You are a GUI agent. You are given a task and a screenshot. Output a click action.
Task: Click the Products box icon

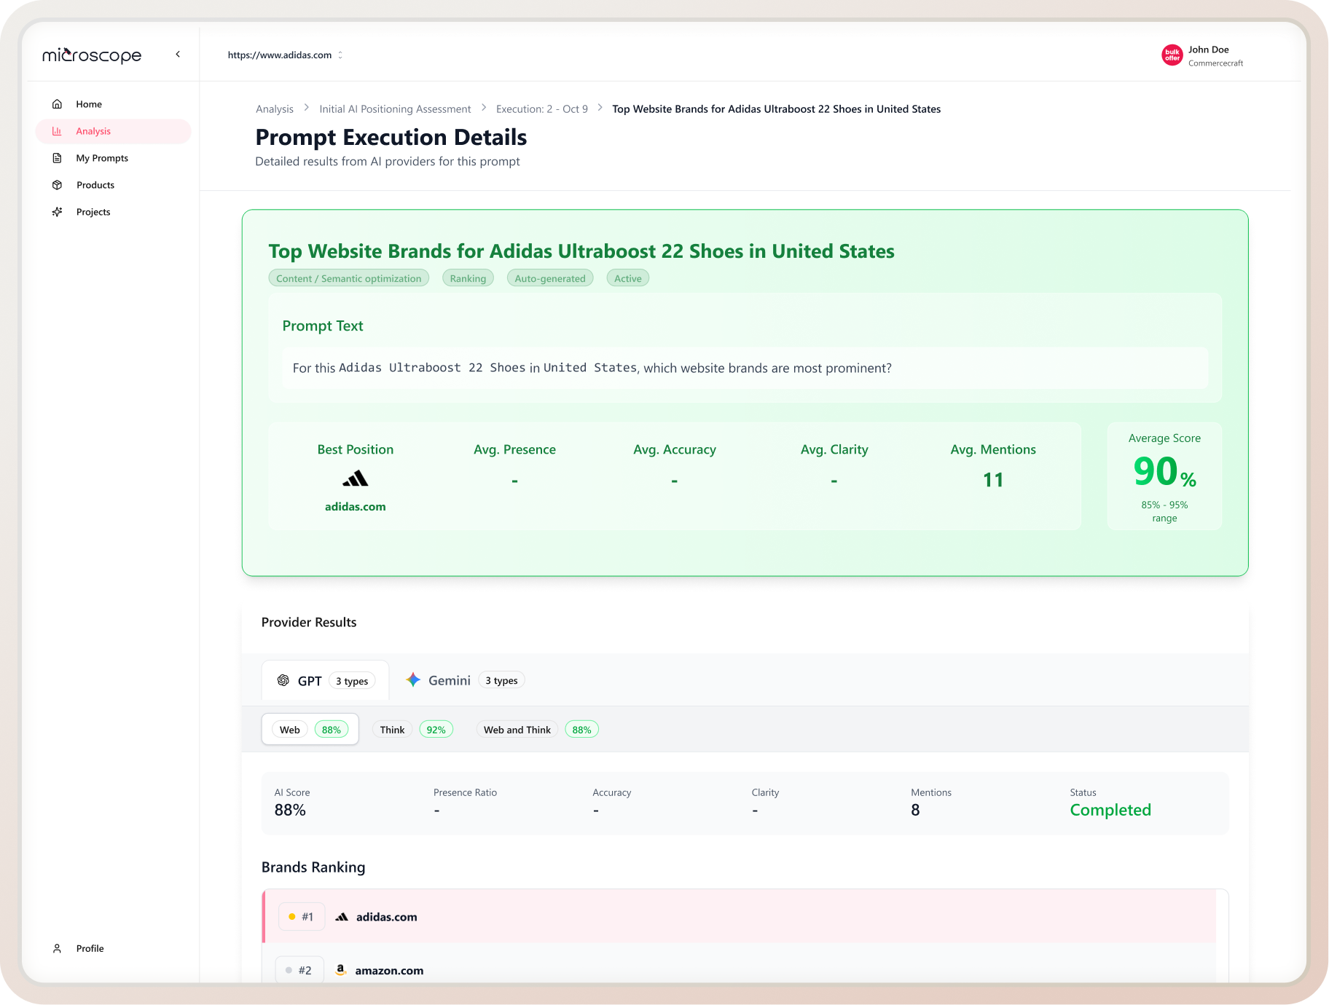click(x=57, y=185)
